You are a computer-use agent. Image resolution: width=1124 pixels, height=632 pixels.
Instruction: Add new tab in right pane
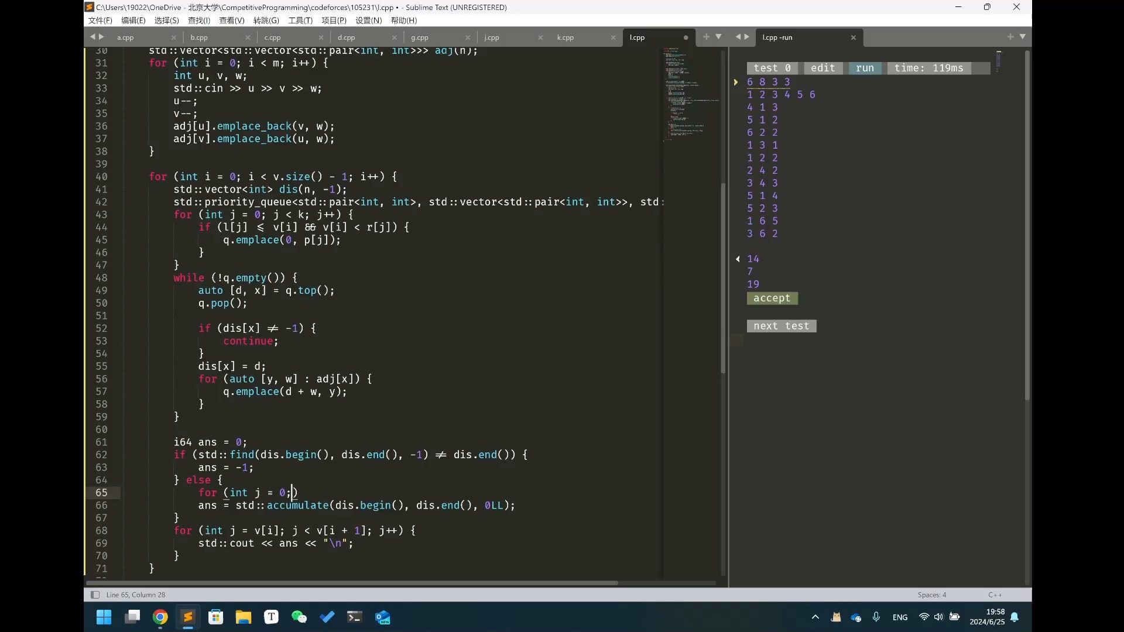(1010, 37)
